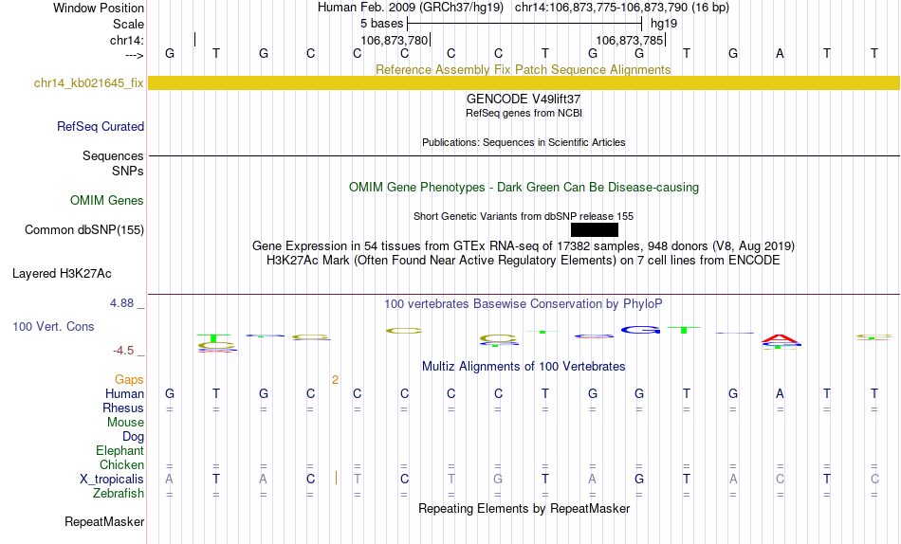Select the yellow fix patch alignment bar
This screenshot has height=544, width=901.
coord(524,82)
